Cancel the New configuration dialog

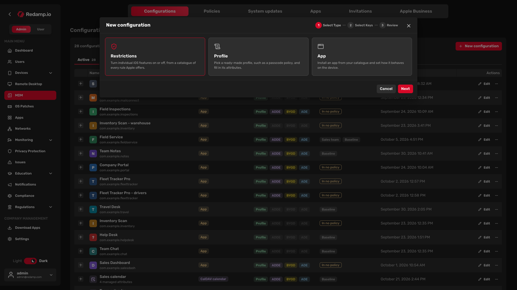pyautogui.click(x=386, y=89)
